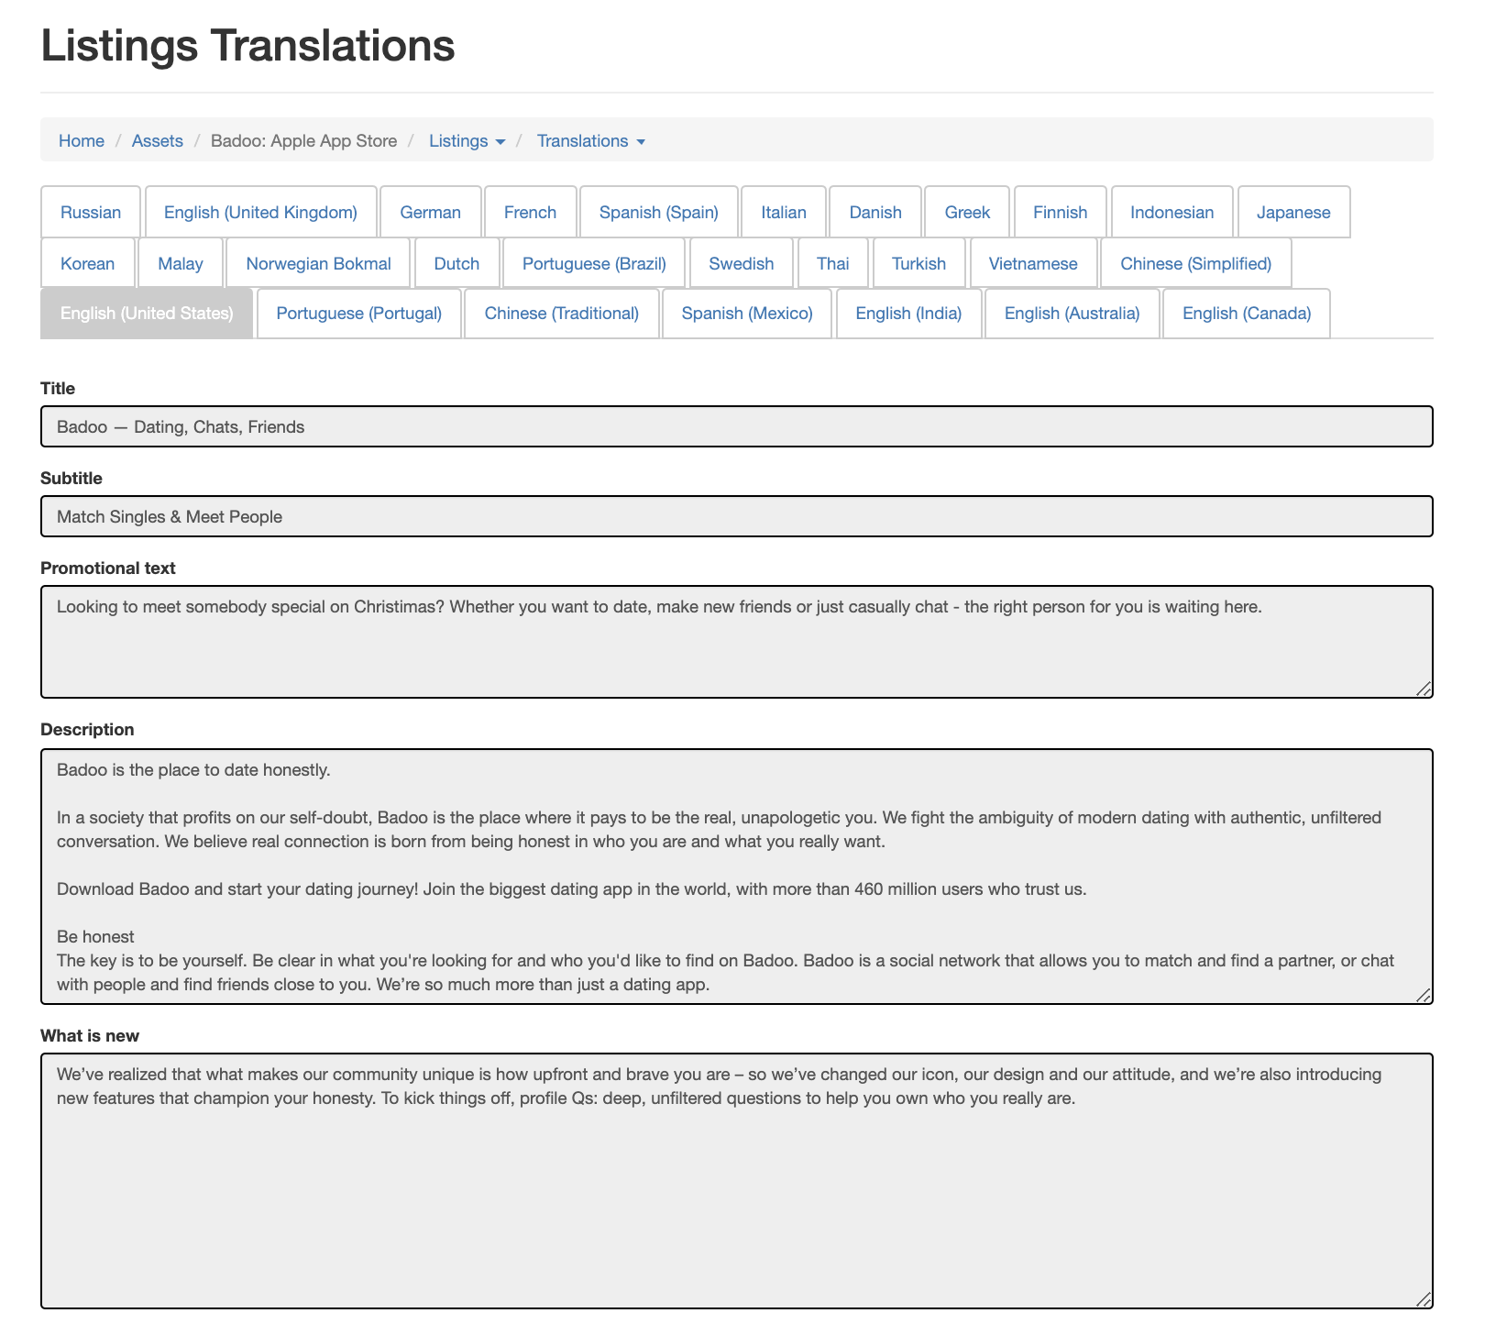This screenshot has width=1507, height=1324.
Task: Switch to English (United Kingdom) tab
Action: [x=261, y=212]
